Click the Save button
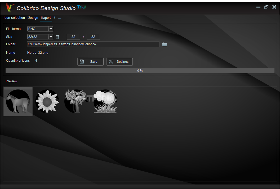280x189 pixels. [x=91, y=62]
